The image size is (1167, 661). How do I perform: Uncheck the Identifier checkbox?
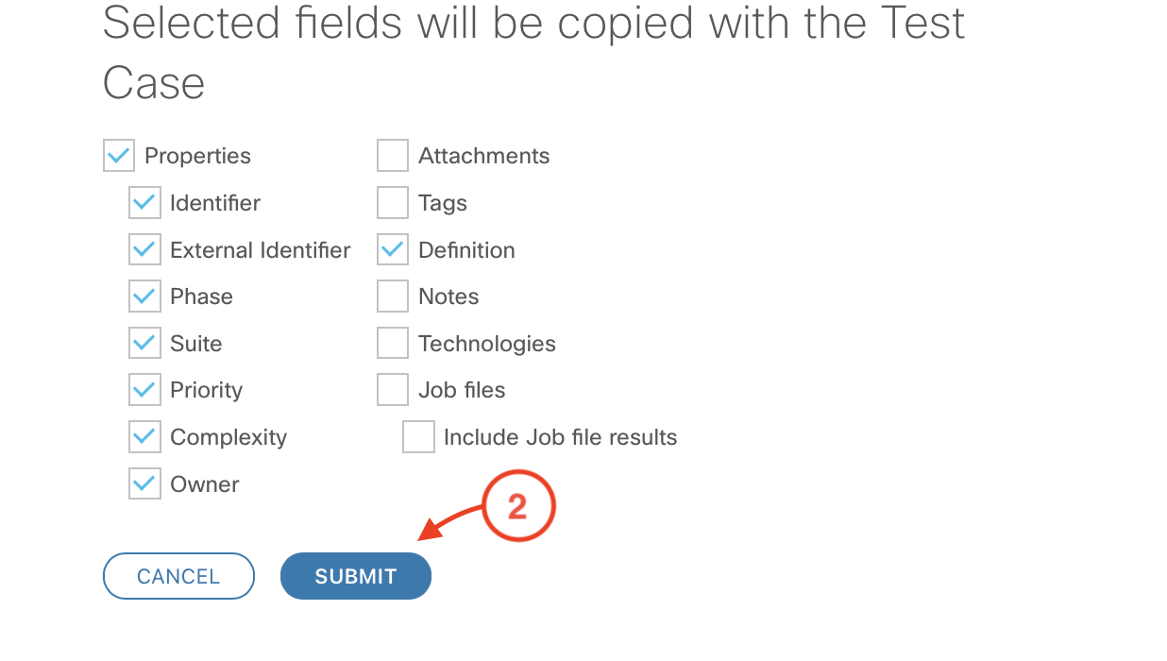coord(144,203)
